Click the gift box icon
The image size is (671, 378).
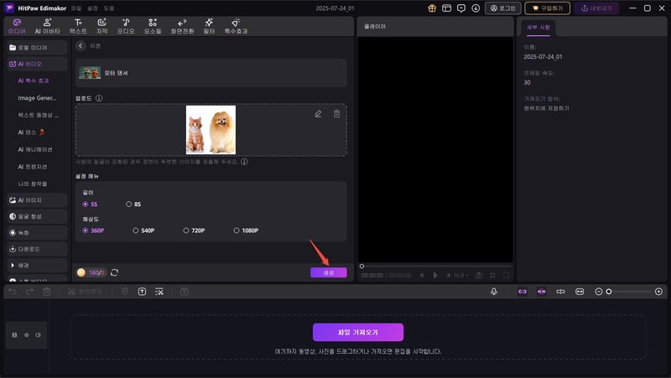[432, 8]
